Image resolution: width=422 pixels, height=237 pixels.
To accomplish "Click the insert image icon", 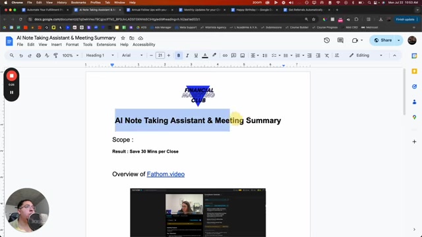I will click(243, 55).
